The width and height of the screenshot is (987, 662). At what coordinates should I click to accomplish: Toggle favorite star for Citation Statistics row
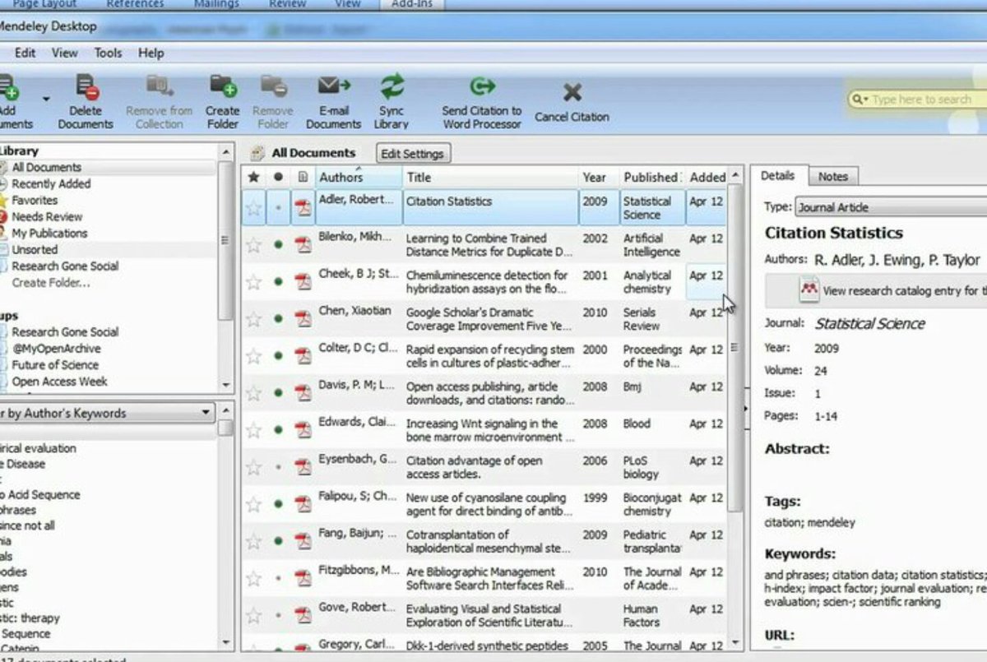pos(254,208)
